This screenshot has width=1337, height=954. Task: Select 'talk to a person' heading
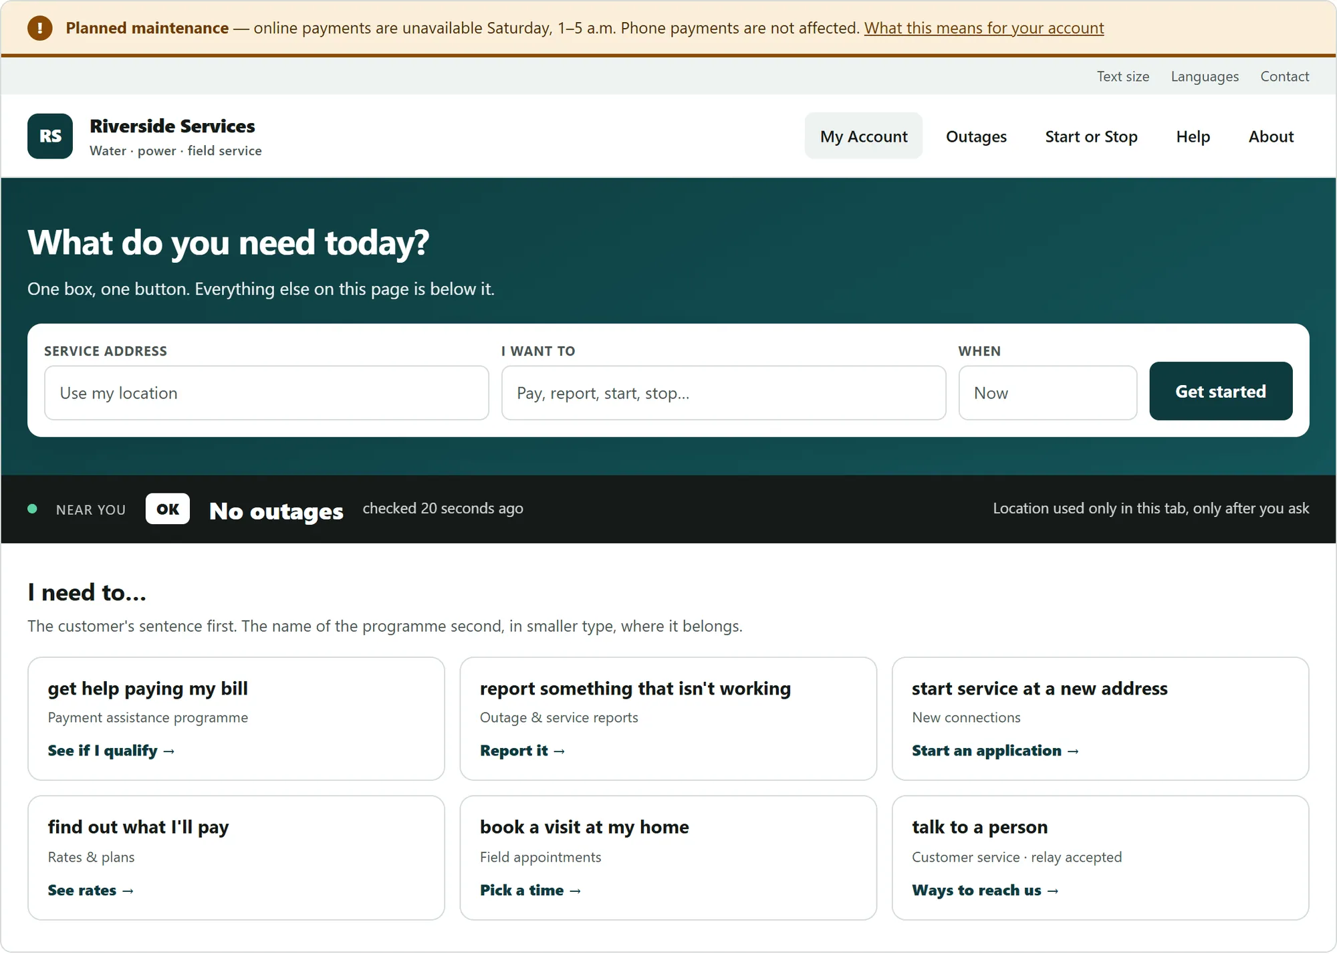point(979,828)
